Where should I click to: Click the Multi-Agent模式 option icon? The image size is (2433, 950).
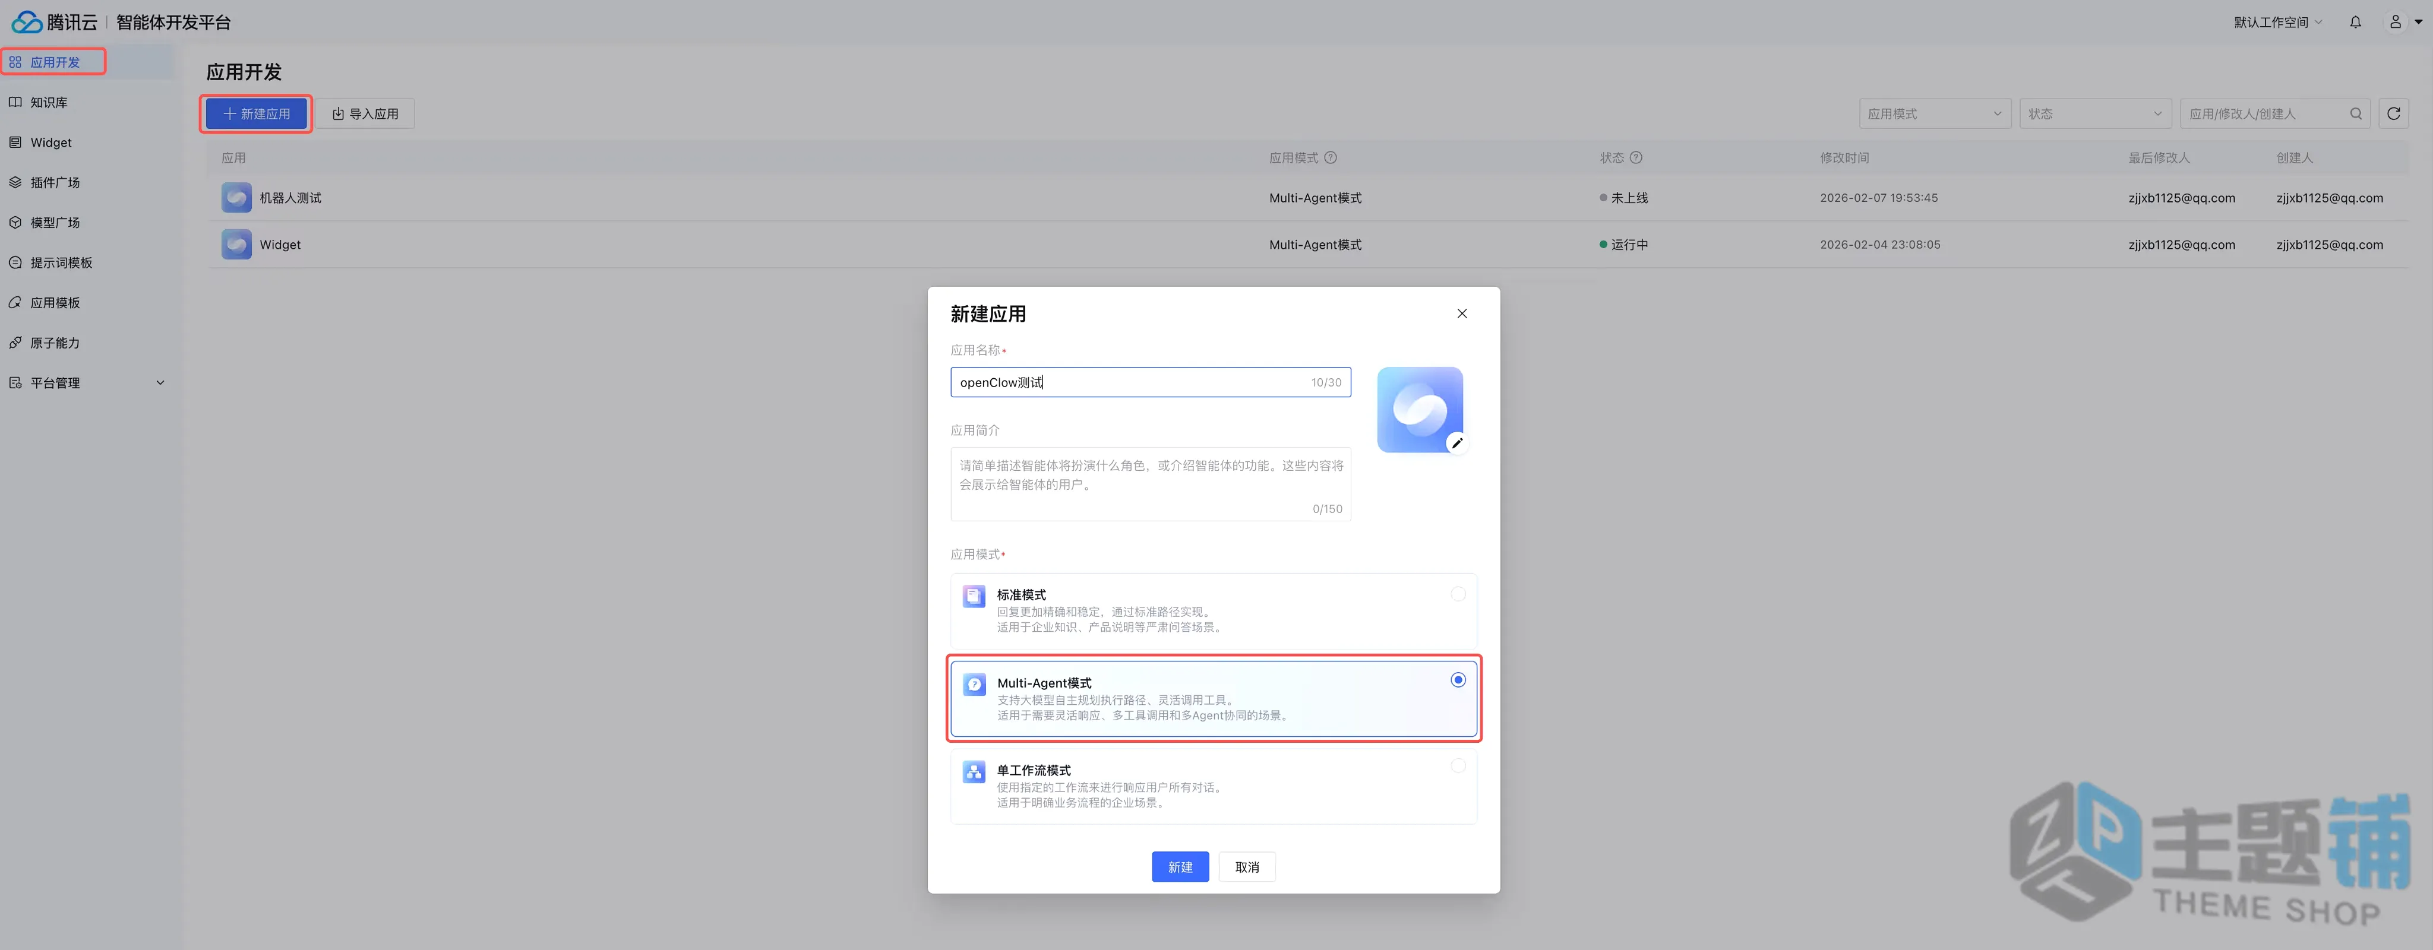coord(974,683)
